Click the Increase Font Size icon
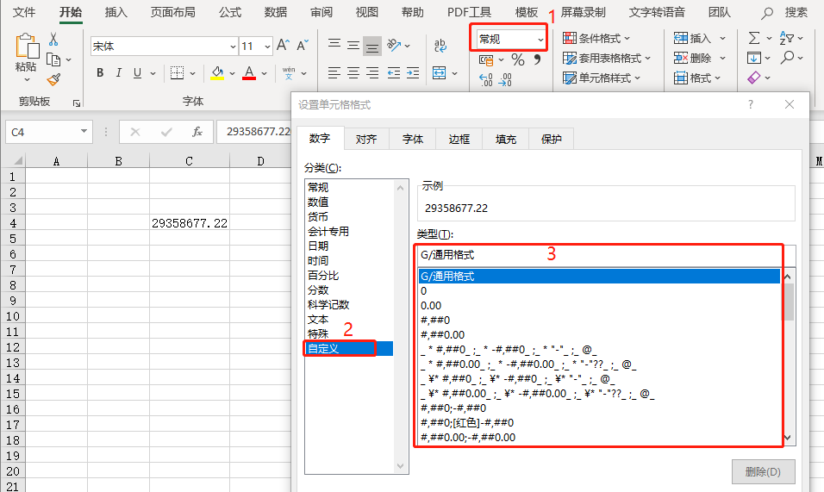Screen dimensions: 824x492 284,46
